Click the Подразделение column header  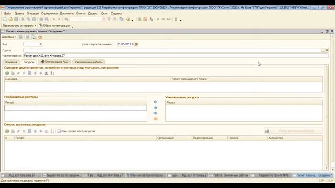[209, 138]
